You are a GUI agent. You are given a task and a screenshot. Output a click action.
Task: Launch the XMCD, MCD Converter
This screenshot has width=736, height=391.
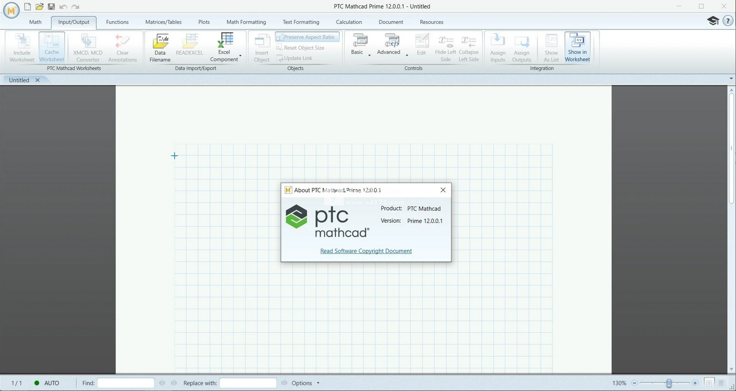(88, 48)
